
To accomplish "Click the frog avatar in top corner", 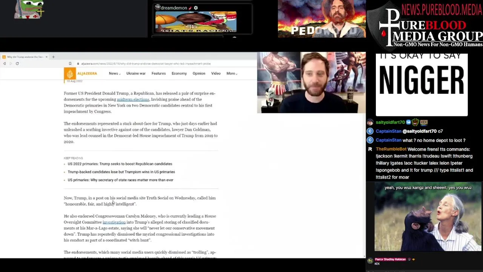I will click(x=29, y=9).
